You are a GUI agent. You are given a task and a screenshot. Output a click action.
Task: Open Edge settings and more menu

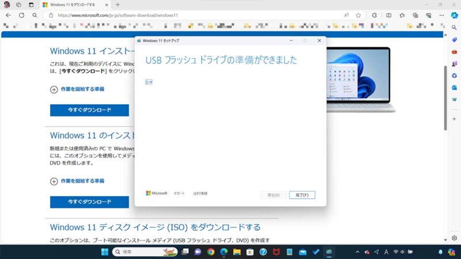tap(441, 16)
